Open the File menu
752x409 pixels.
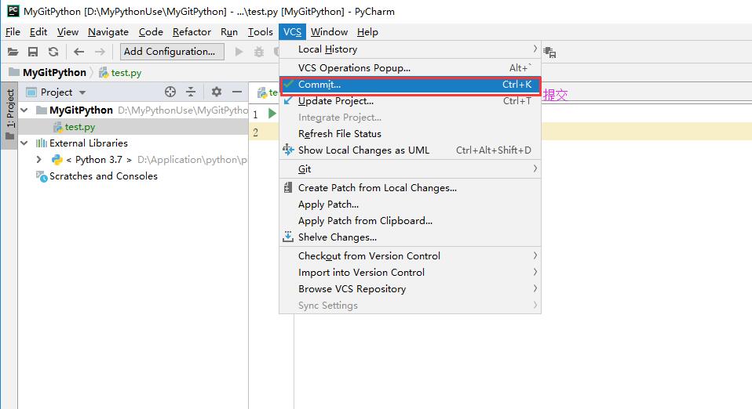point(13,31)
